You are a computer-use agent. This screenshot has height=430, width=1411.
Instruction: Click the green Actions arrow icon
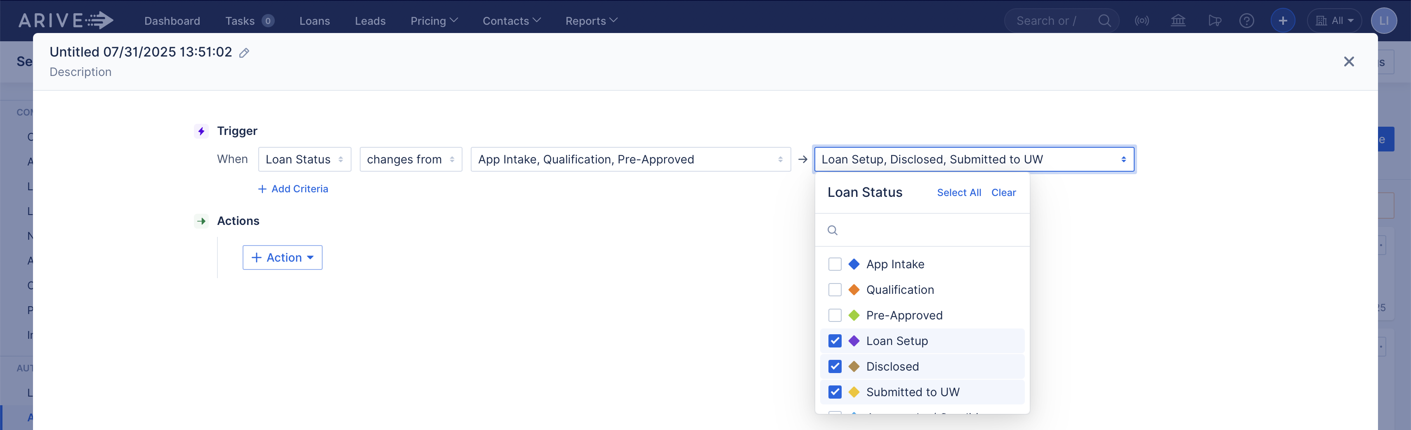click(x=201, y=221)
